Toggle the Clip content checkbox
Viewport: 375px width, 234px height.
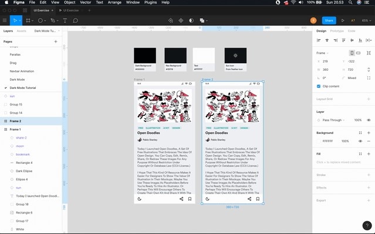coord(319,86)
